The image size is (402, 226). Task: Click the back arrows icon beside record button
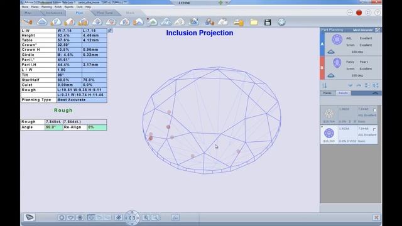tap(350, 13)
